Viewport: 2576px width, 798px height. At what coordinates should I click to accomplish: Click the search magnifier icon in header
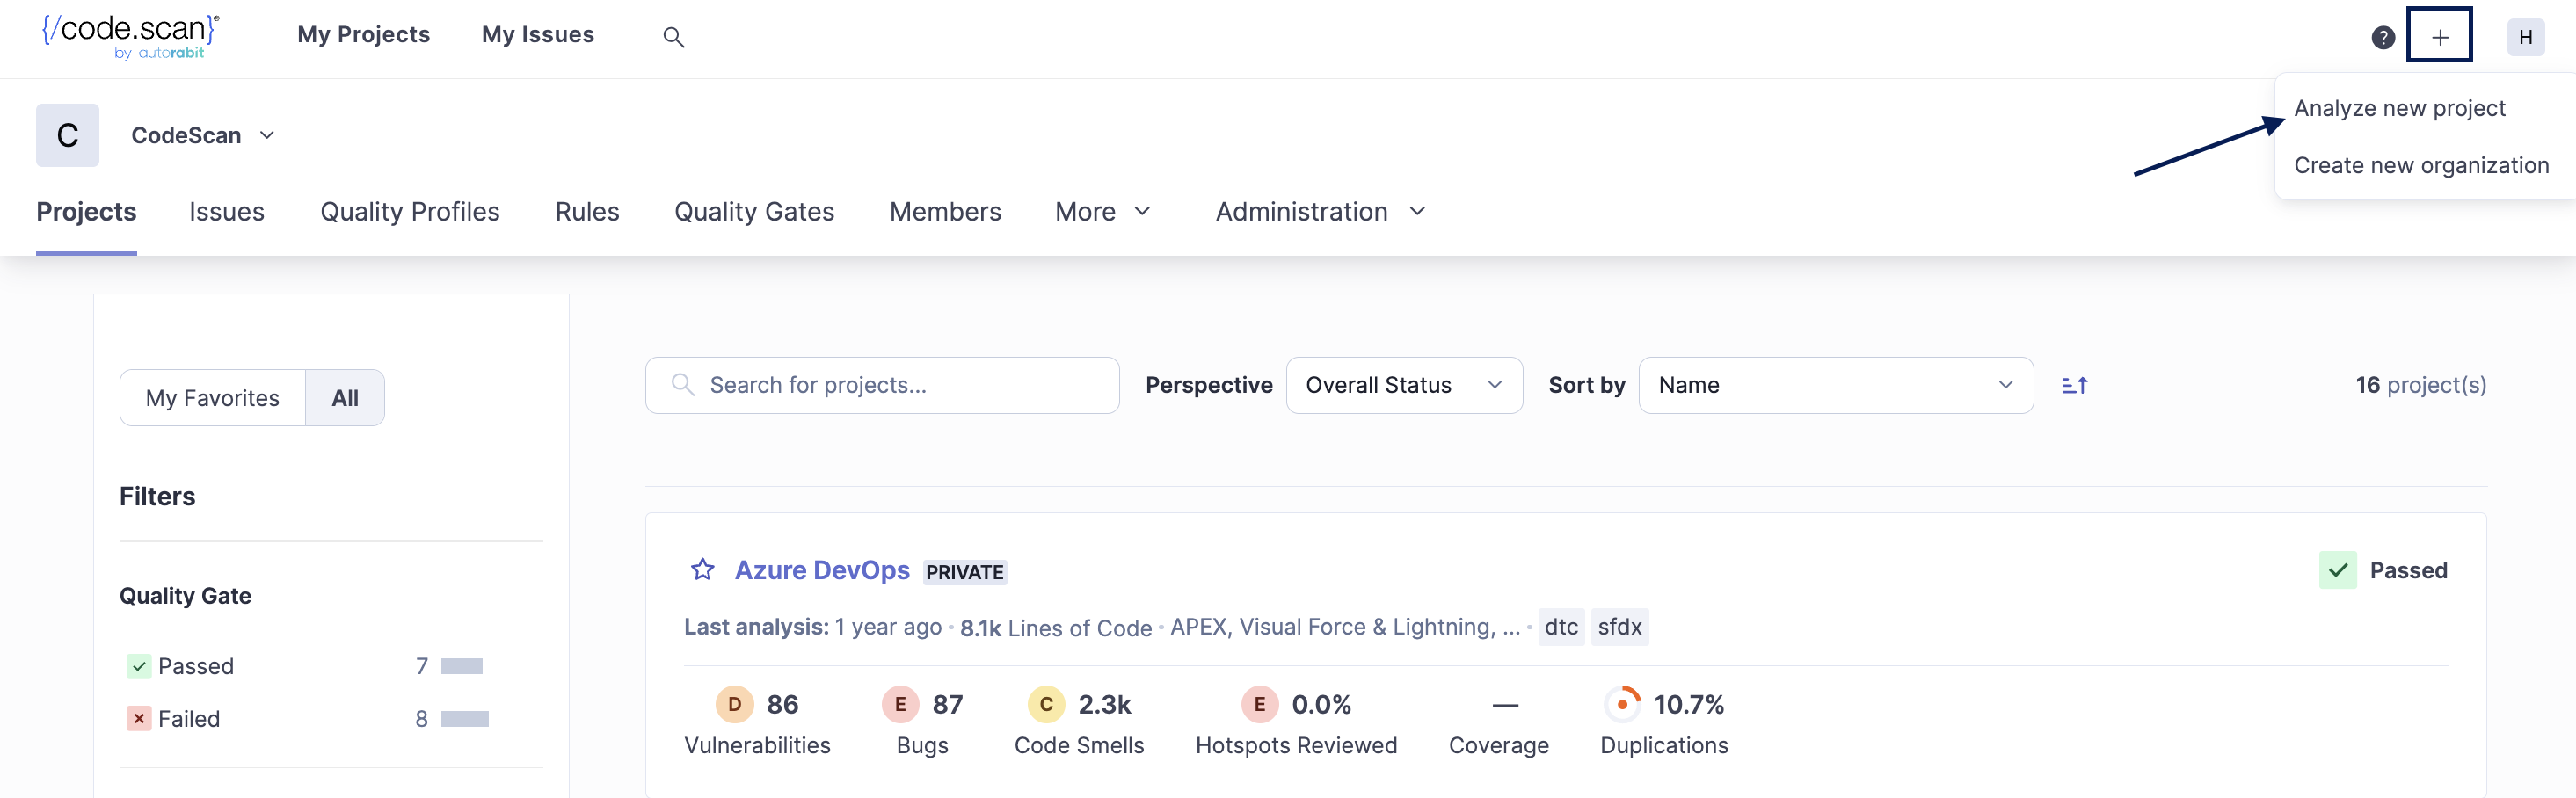click(673, 37)
